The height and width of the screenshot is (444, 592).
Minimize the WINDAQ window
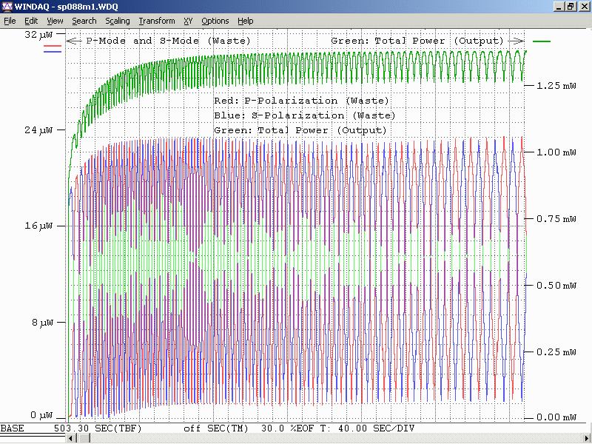(x=559, y=6)
